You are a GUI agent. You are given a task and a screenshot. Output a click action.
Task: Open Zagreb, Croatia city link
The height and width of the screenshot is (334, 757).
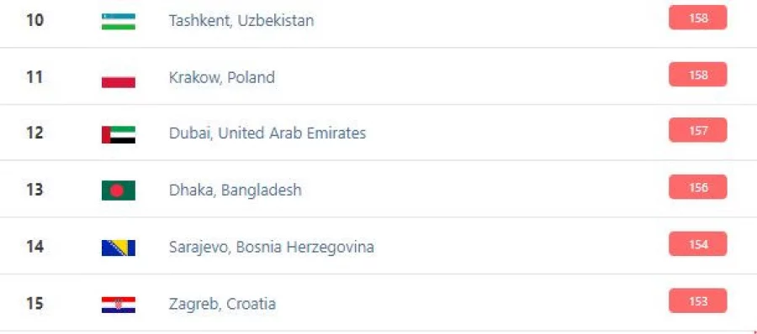pos(223,304)
